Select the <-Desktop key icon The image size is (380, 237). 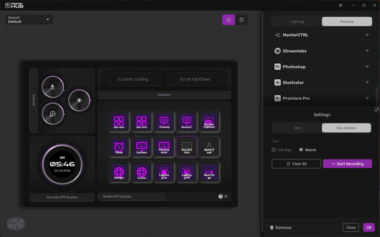[x=164, y=122]
